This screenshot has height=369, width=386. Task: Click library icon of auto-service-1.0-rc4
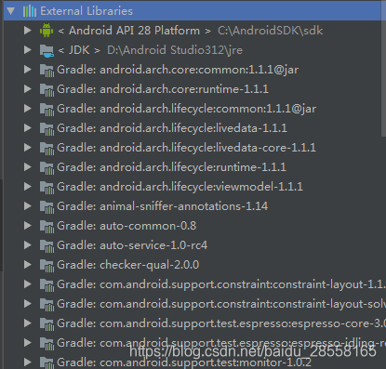(47, 246)
